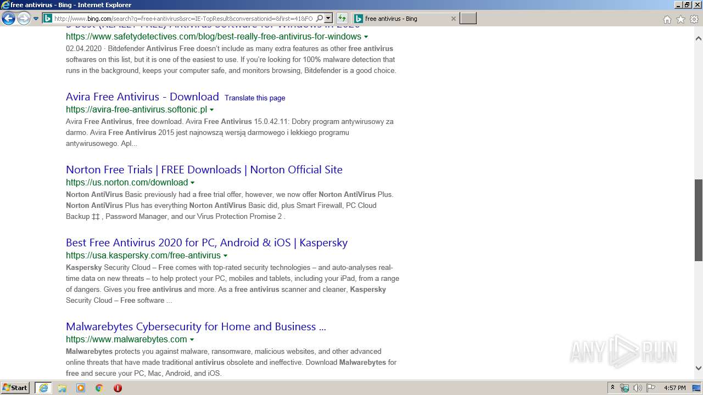The height and width of the screenshot is (395, 703).
Task: Click the network status tray icon
Action: click(x=624, y=388)
